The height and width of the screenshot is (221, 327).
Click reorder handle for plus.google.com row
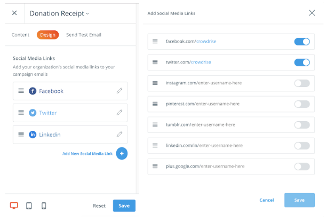coord(155,167)
